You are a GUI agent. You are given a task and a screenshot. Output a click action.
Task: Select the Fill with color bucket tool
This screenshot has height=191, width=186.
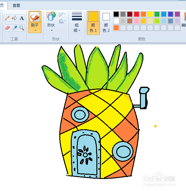pos(15,18)
